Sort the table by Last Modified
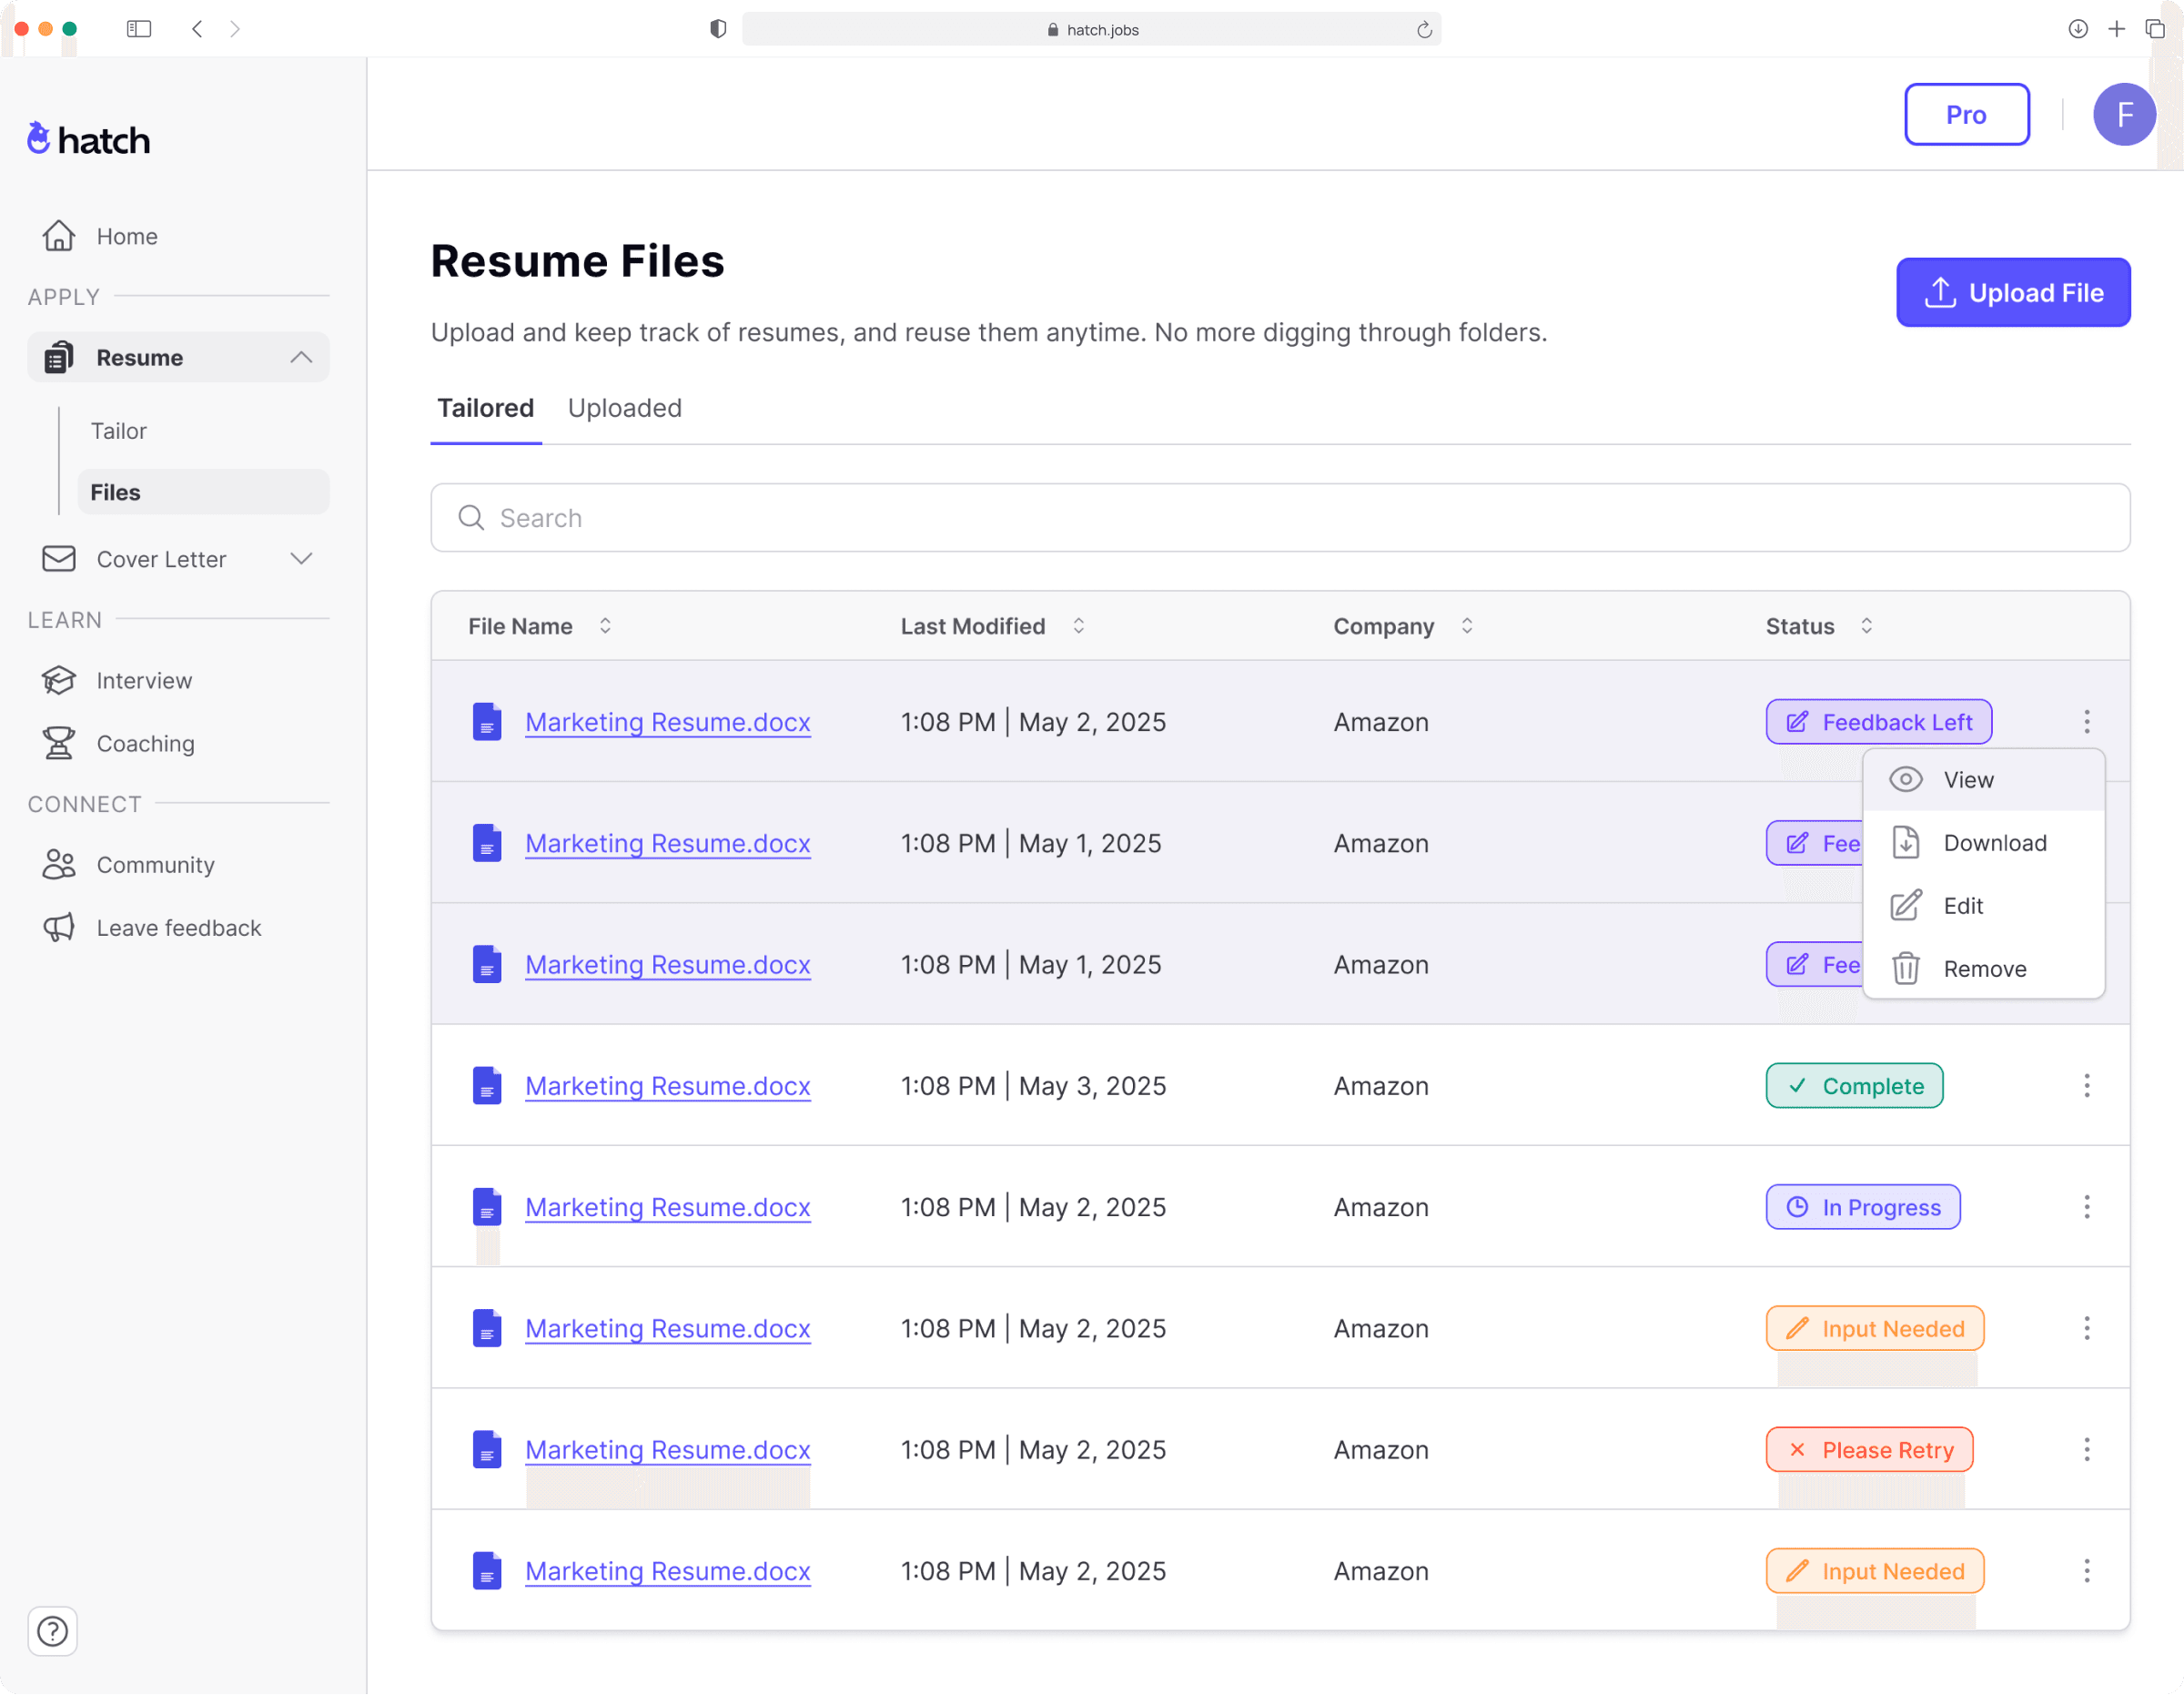Viewport: 2184px width, 1695px height. click(x=1078, y=625)
